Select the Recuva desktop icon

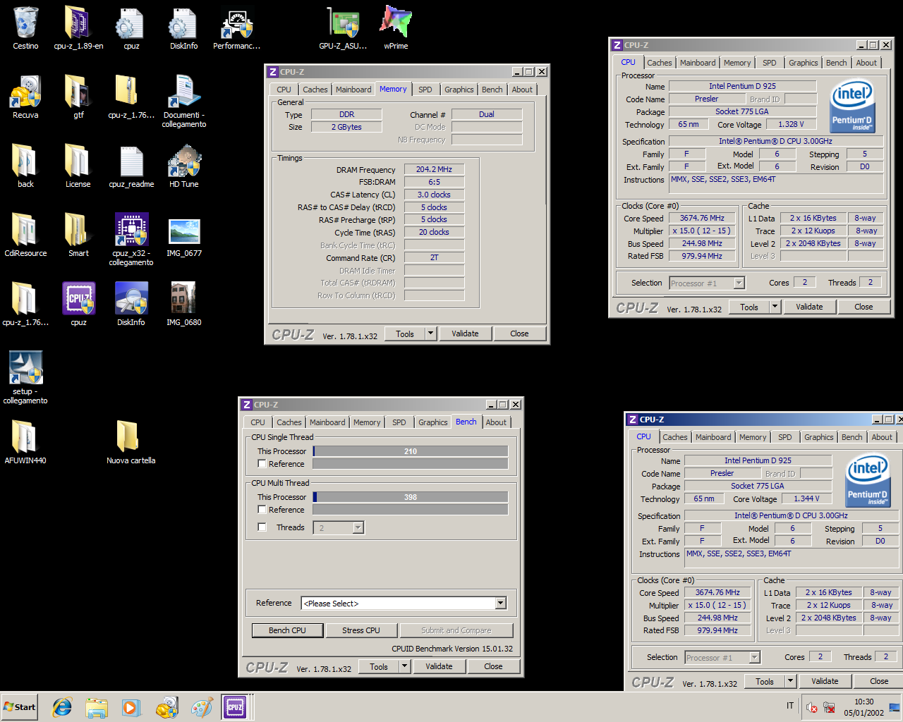click(x=25, y=93)
